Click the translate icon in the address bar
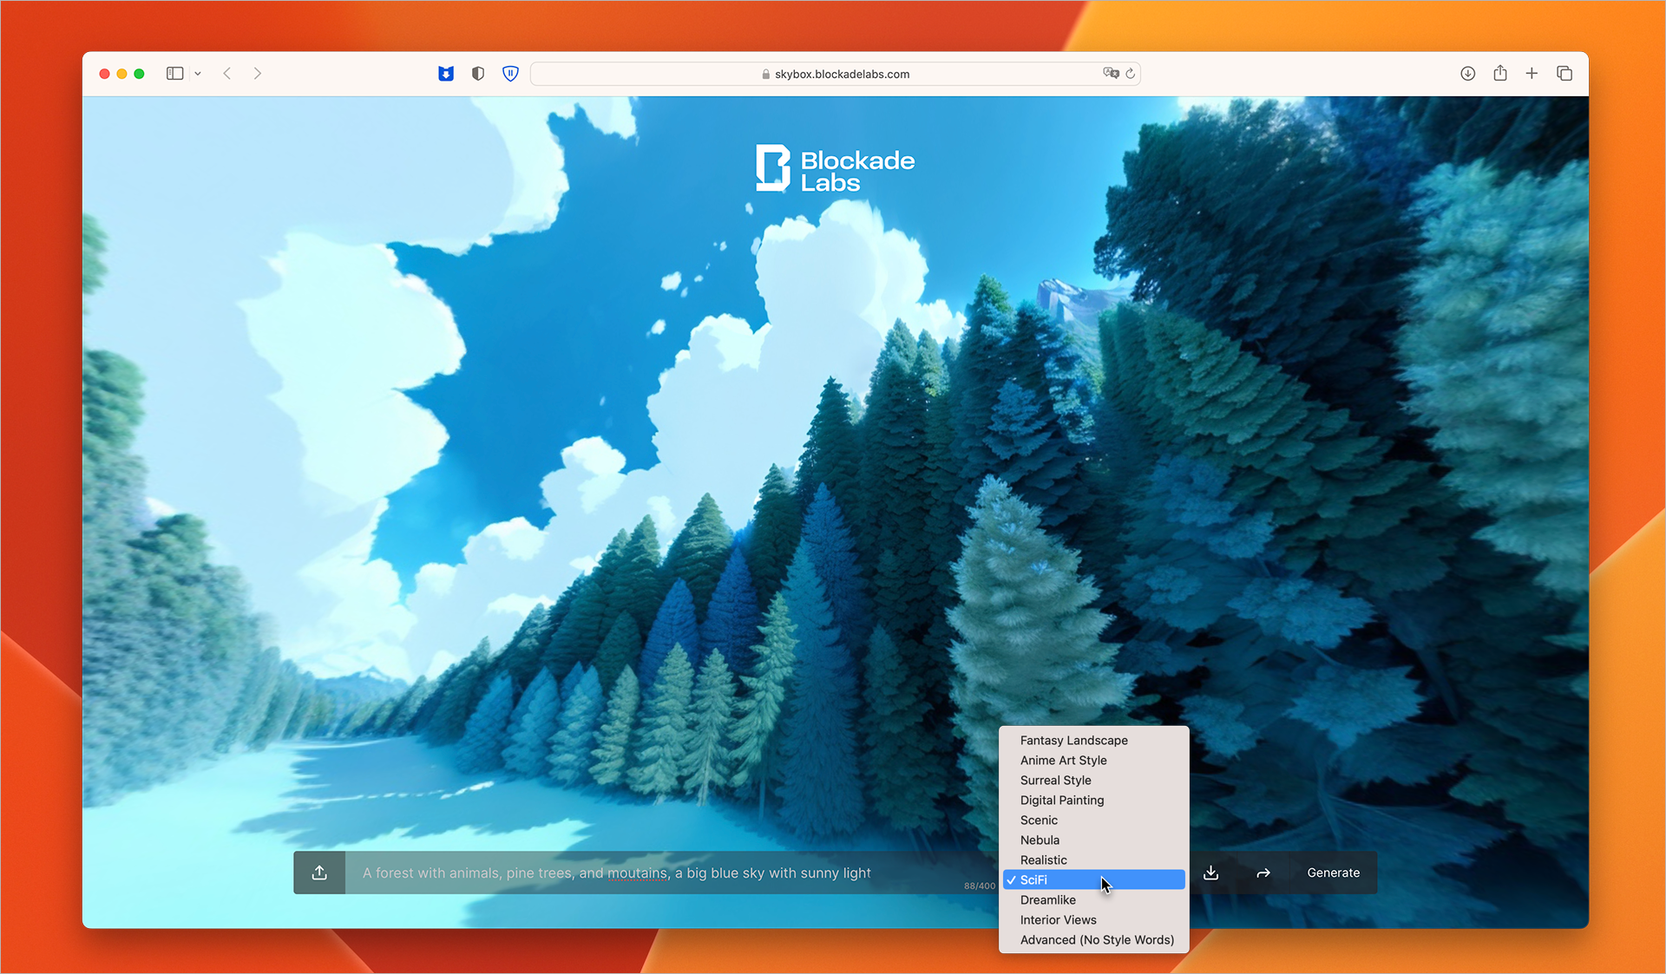The image size is (1666, 974). click(x=1110, y=74)
